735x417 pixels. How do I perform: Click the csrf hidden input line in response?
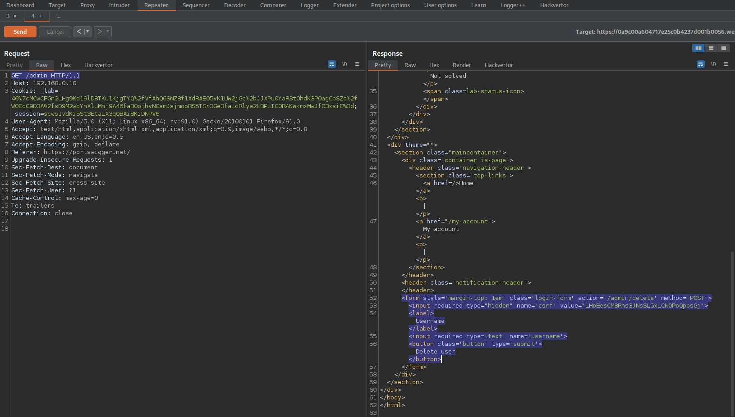pyautogui.click(x=558, y=306)
